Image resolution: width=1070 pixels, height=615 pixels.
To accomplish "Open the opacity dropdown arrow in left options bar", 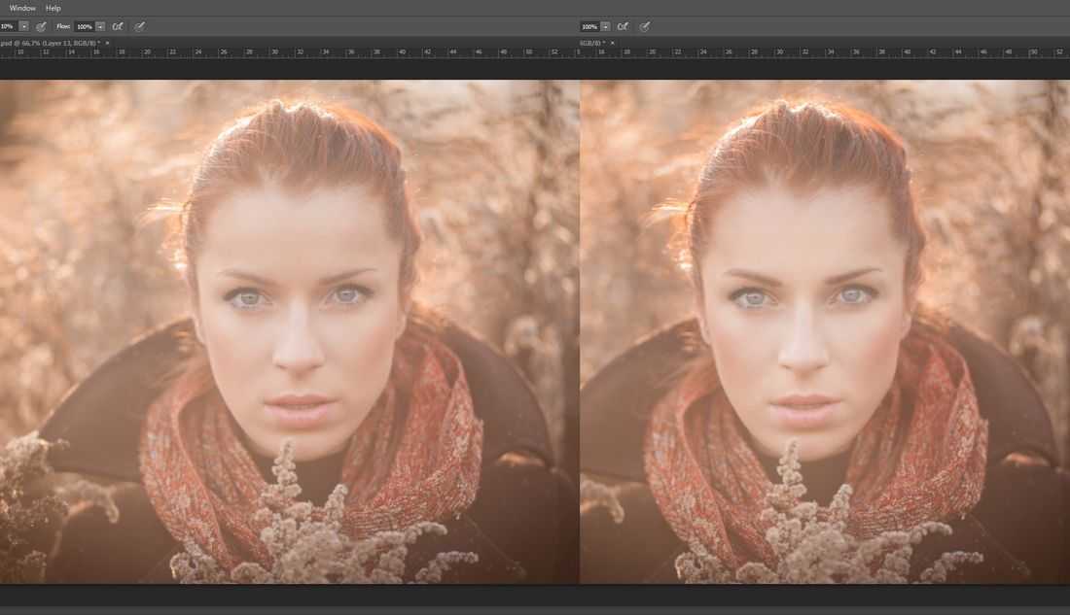I will coord(24,26).
